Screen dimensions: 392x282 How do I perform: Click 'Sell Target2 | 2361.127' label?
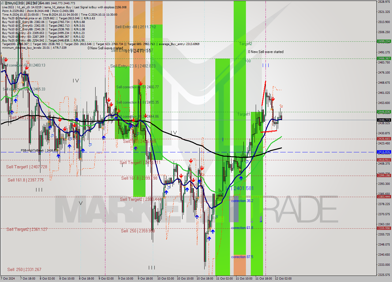point(27,229)
